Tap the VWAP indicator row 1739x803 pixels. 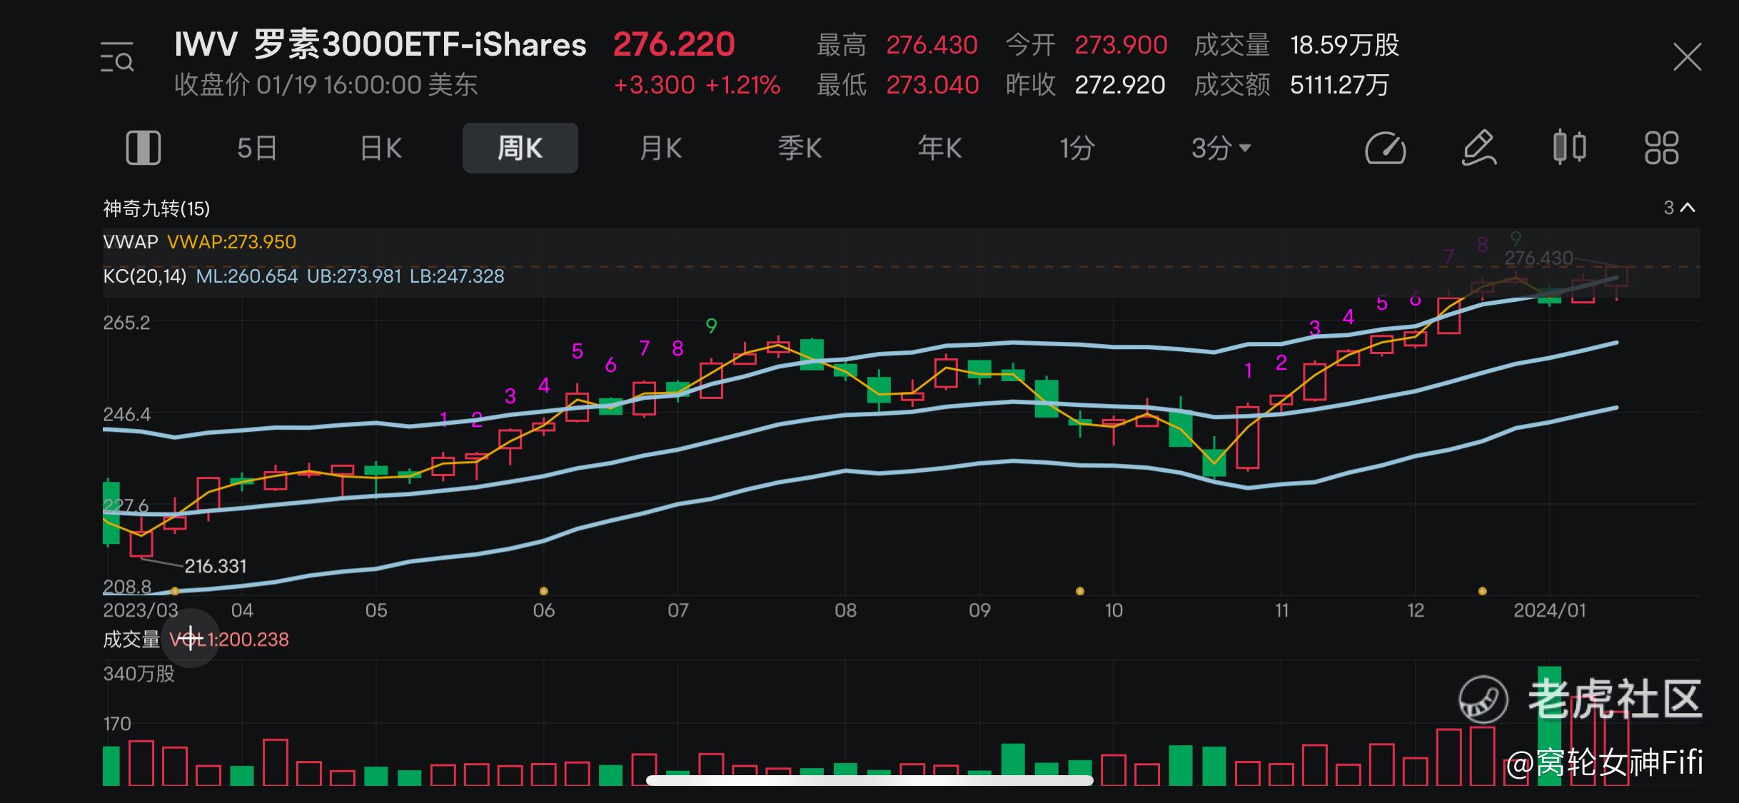coord(199,242)
